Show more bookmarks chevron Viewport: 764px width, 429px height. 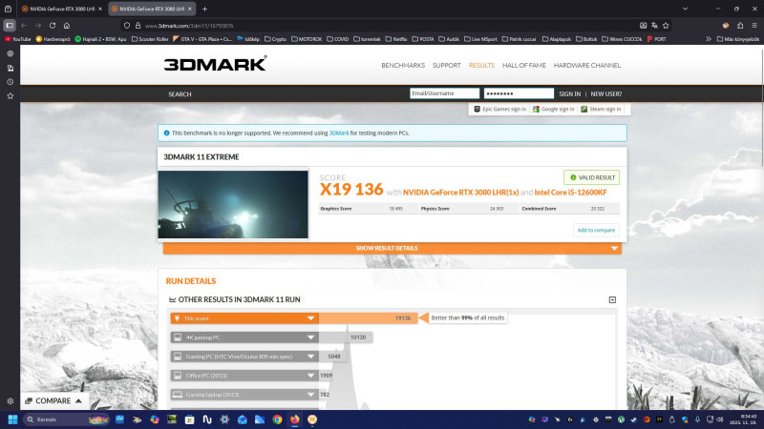click(709, 39)
